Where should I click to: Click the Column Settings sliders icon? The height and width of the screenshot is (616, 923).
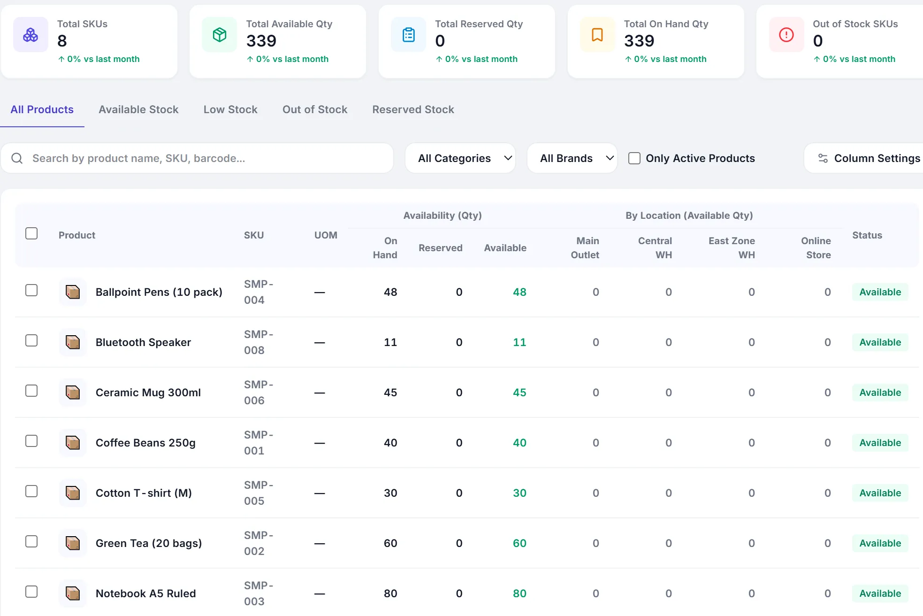[823, 158]
